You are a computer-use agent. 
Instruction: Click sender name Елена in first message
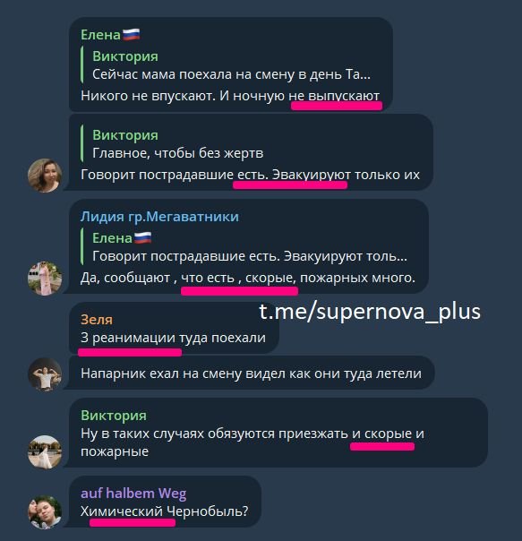pos(100,35)
